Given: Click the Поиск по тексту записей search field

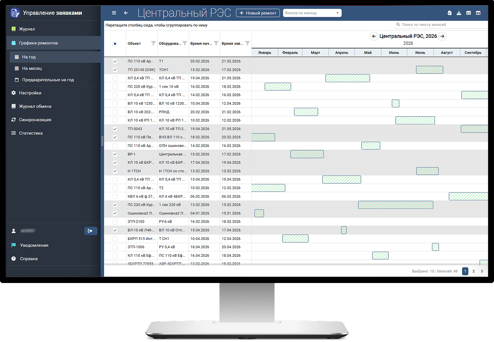Looking at the screenshot, I should pos(441,25).
